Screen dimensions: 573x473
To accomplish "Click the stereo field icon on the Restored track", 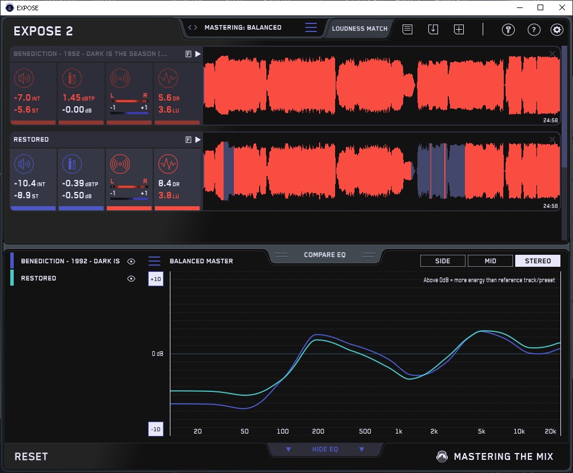I will [120, 164].
